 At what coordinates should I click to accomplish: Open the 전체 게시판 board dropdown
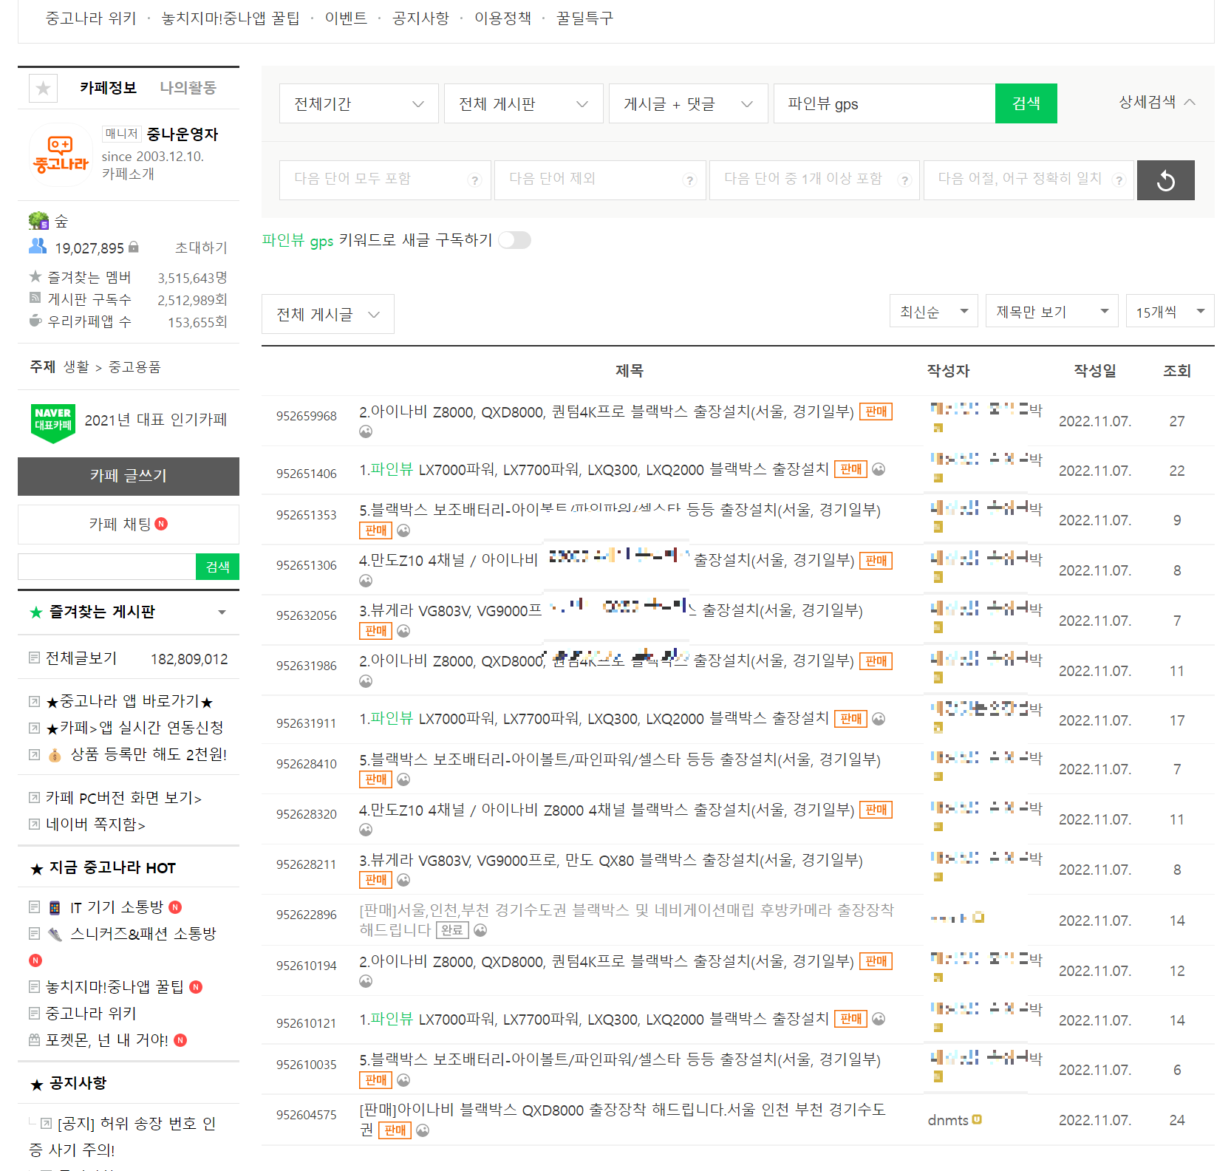524,103
